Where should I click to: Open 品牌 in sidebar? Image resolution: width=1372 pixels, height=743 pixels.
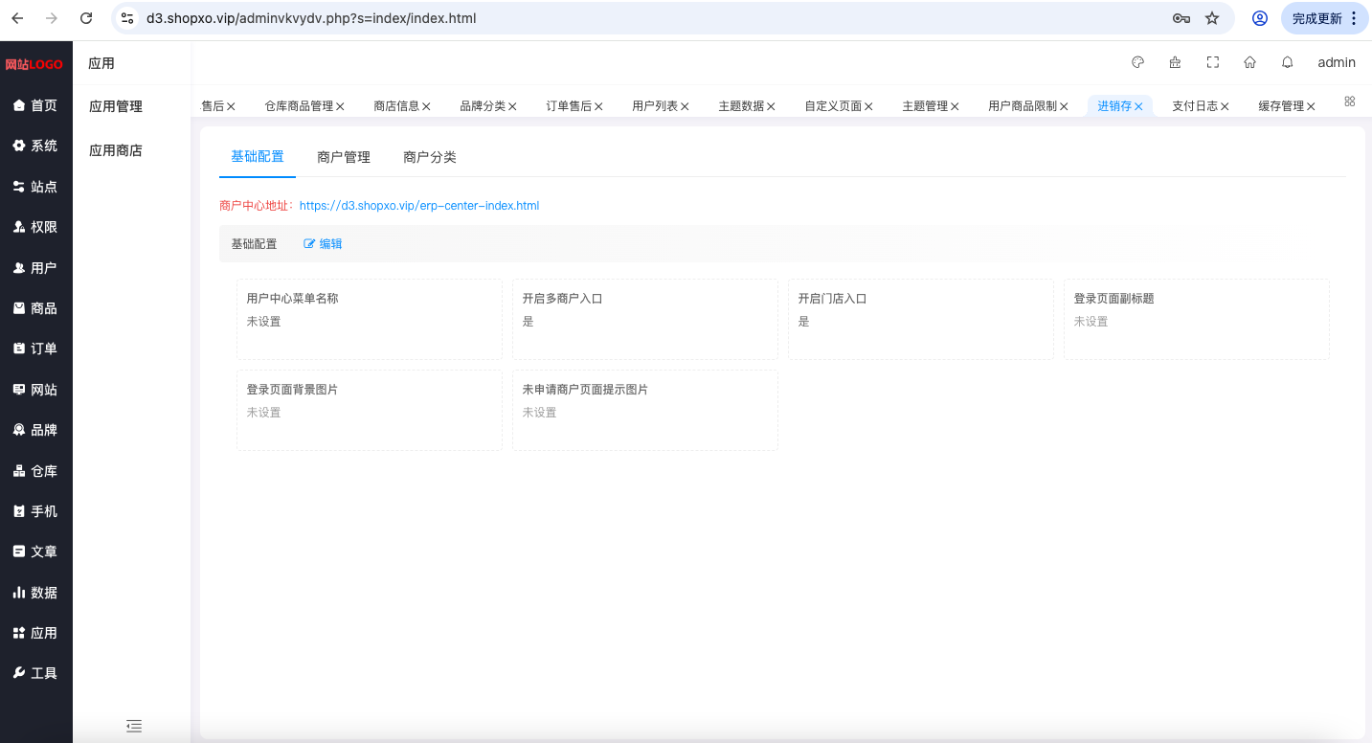[36, 430]
